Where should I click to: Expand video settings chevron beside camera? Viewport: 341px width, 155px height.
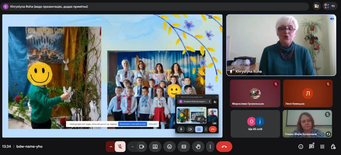click(x=133, y=147)
